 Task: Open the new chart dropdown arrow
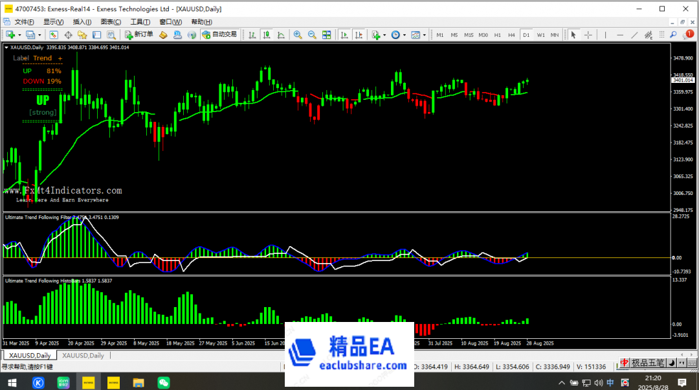coord(19,34)
